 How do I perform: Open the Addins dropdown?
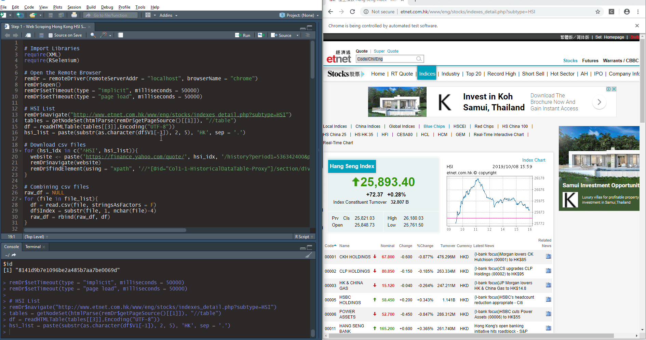(x=166, y=15)
